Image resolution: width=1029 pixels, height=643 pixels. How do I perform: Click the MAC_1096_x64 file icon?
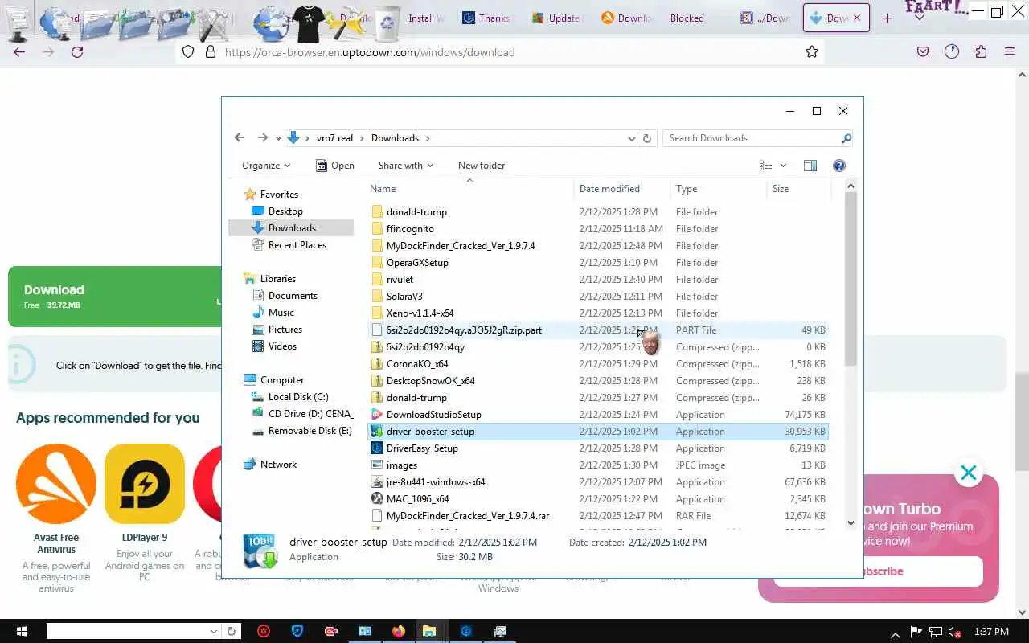click(377, 499)
